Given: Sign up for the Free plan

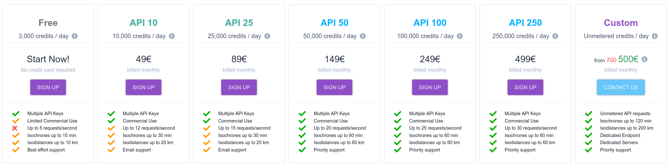Looking at the screenshot, I should [x=48, y=87].
